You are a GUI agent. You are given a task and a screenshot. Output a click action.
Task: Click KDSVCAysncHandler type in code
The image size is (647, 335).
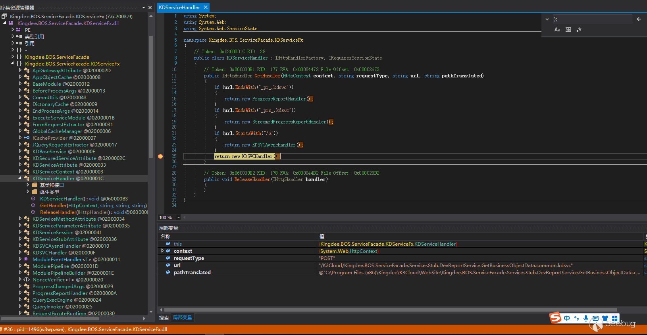click(274, 145)
